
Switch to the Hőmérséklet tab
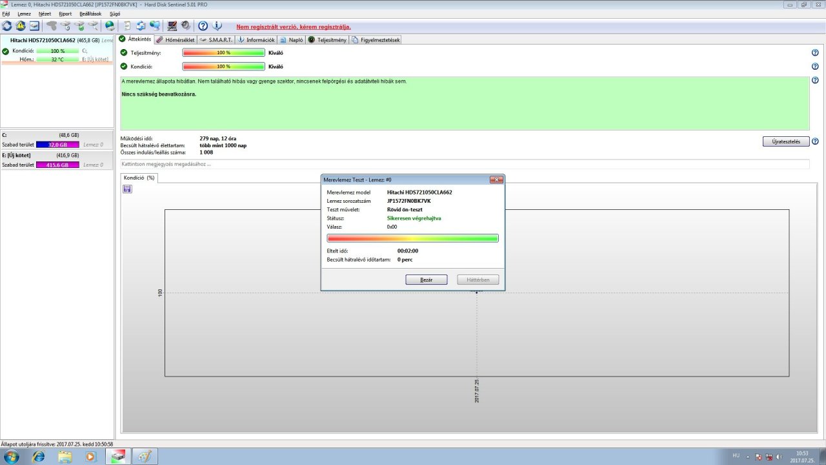[x=176, y=39]
